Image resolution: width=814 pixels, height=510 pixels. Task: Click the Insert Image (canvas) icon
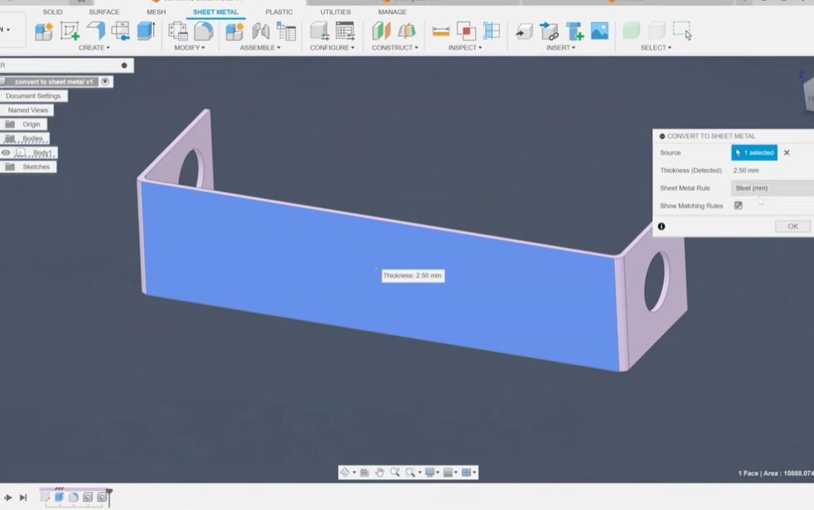599,31
